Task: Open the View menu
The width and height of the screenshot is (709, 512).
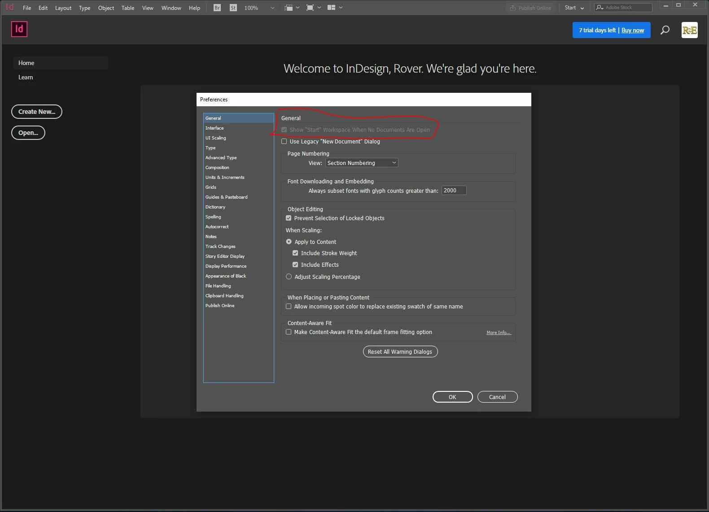Action: [x=148, y=8]
